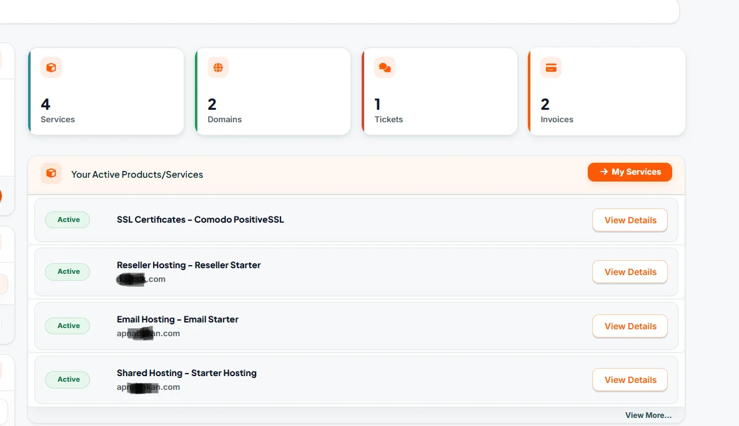View Details for Reseller Hosting Reseller Starter
Screen dimensions: 739x426
(630, 272)
